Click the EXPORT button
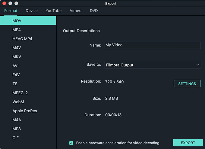205x149 pixels. coord(188,143)
